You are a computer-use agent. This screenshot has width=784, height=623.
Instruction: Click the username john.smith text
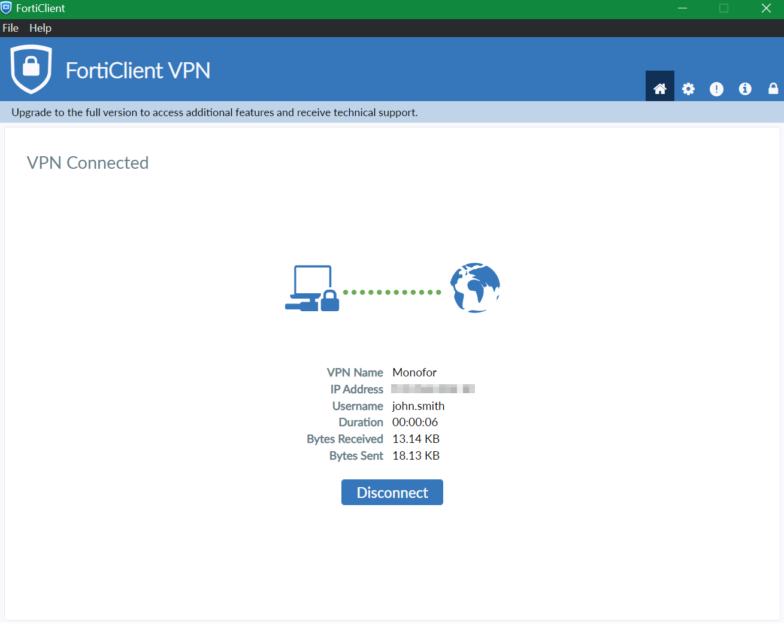click(418, 406)
